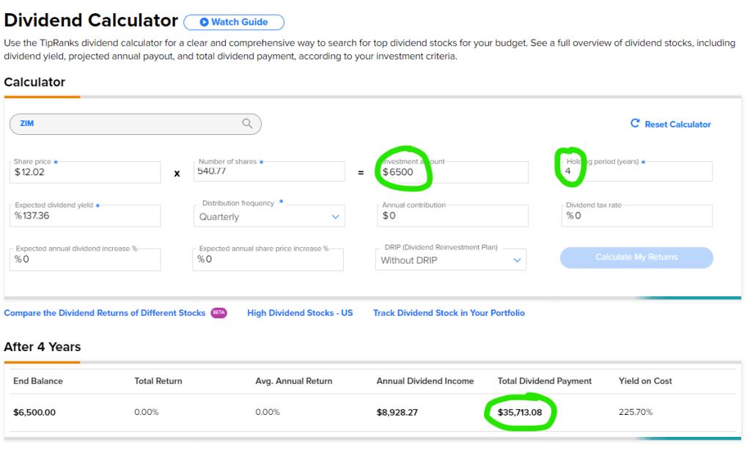750x464 pixels.
Task: Open the Distribution frequency dropdown
Action: click(270, 216)
